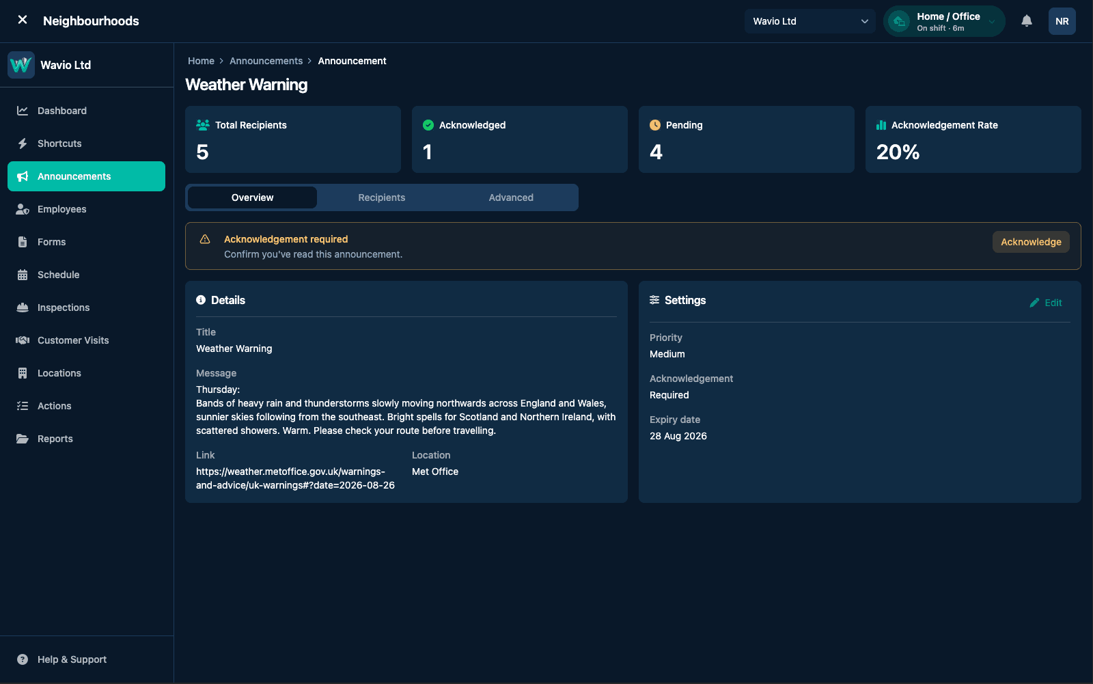The image size is (1093, 684).
Task: Edit the announcement Settings
Action: coord(1046,303)
